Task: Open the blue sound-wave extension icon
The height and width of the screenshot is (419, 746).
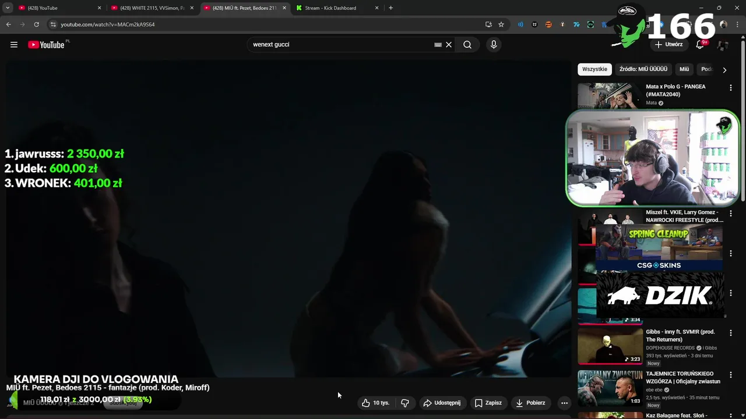Action: tap(520, 24)
